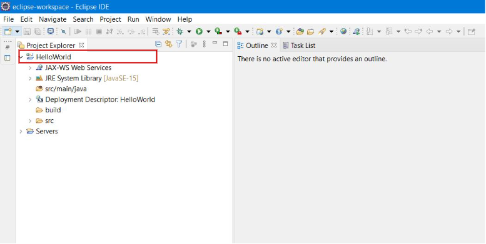Screen dimensions: 486x244
Task: Click the Resume debug icon
Action: [78, 31]
